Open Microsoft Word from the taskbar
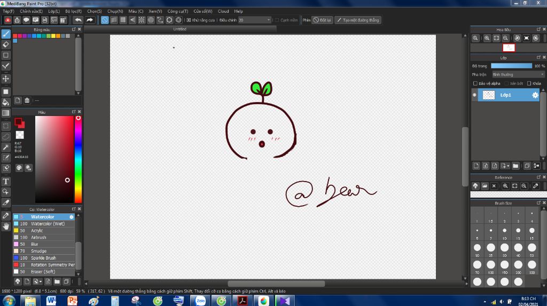The image size is (547, 306). point(51,301)
